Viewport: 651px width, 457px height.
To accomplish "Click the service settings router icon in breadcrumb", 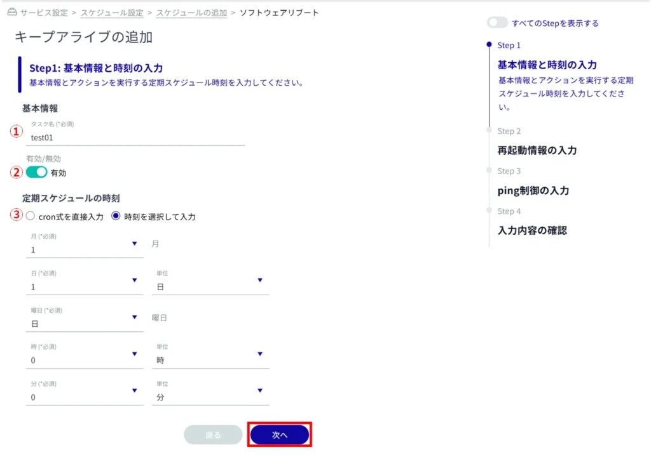I will [11, 13].
